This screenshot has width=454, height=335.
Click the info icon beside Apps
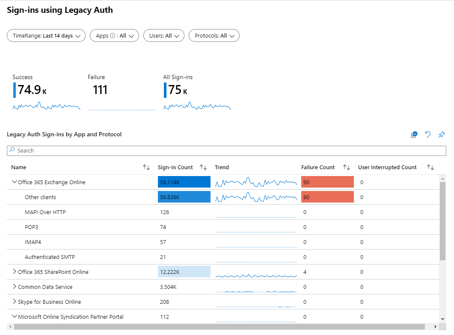113,35
